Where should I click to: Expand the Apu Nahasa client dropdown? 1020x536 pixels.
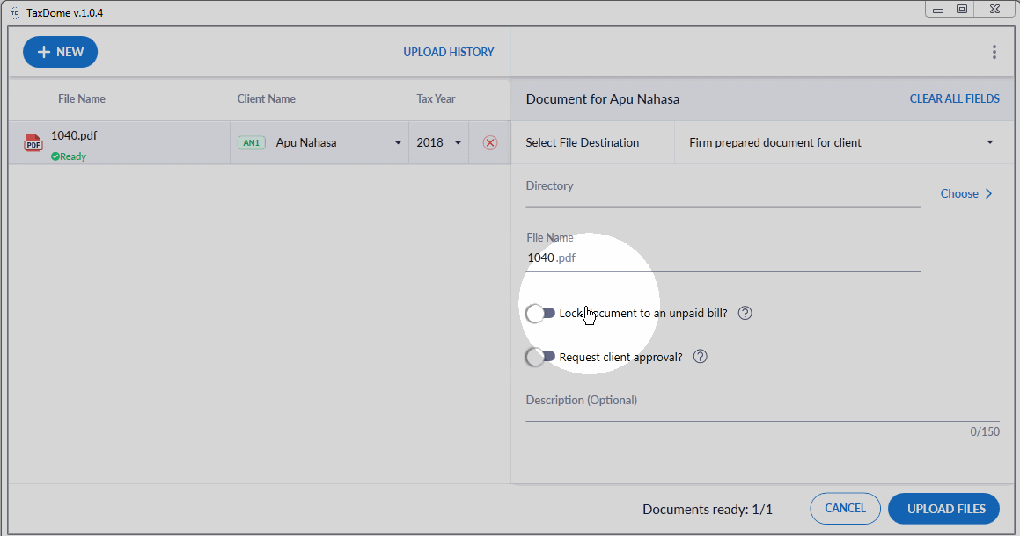click(398, 143)
